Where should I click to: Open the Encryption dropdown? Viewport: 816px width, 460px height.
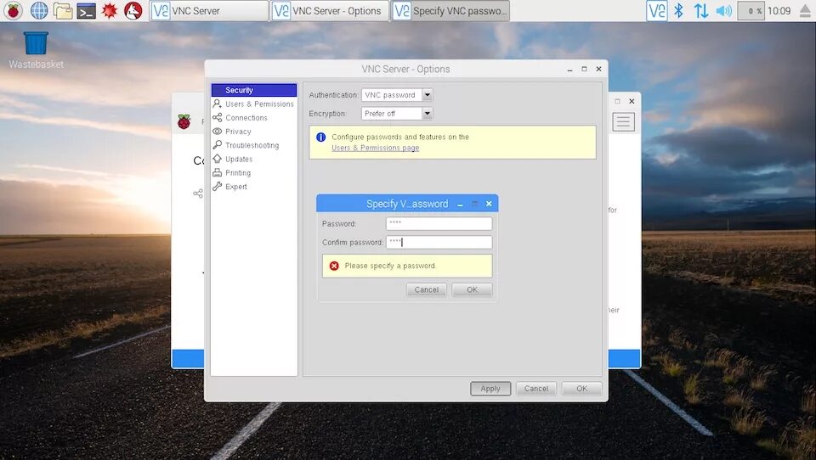pos(397,114)
